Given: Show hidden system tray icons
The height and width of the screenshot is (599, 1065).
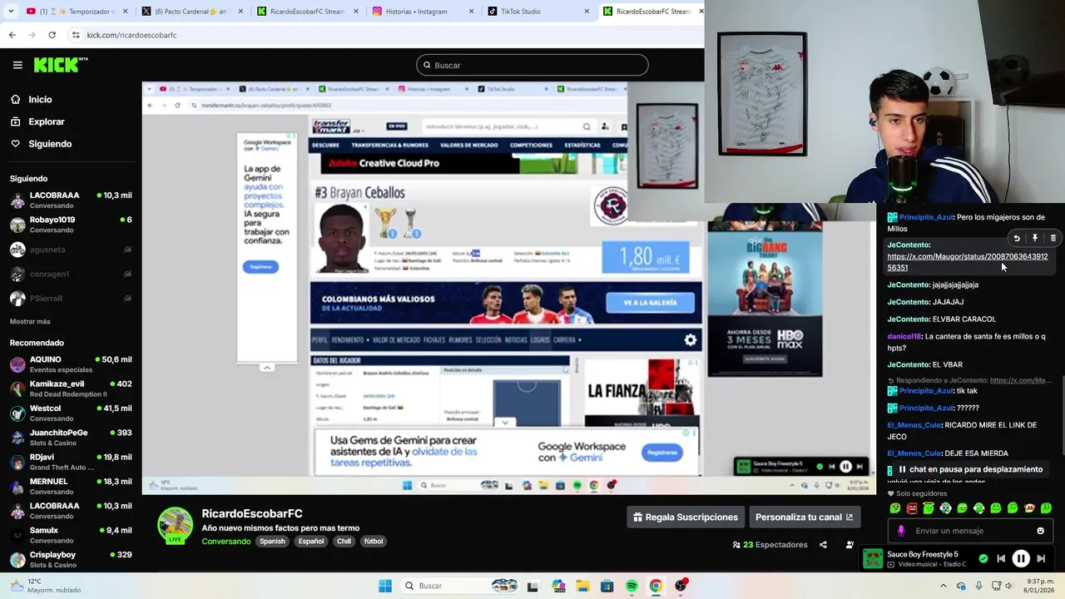Looking at the screenshot, I should click(944, 586).
